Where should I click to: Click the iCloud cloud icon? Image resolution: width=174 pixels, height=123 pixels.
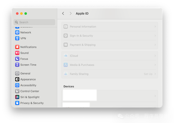coord(66,56)
